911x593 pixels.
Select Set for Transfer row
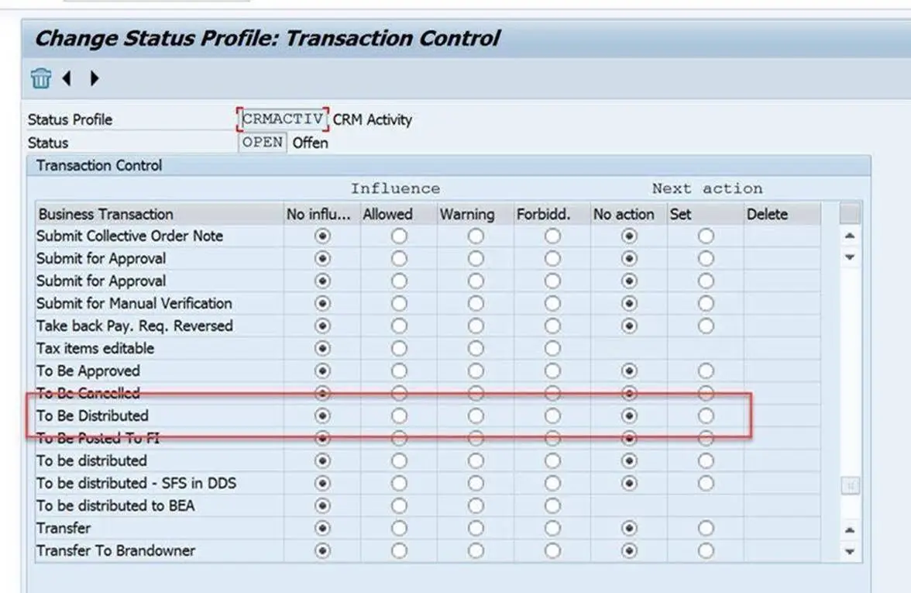pos(706,528)
